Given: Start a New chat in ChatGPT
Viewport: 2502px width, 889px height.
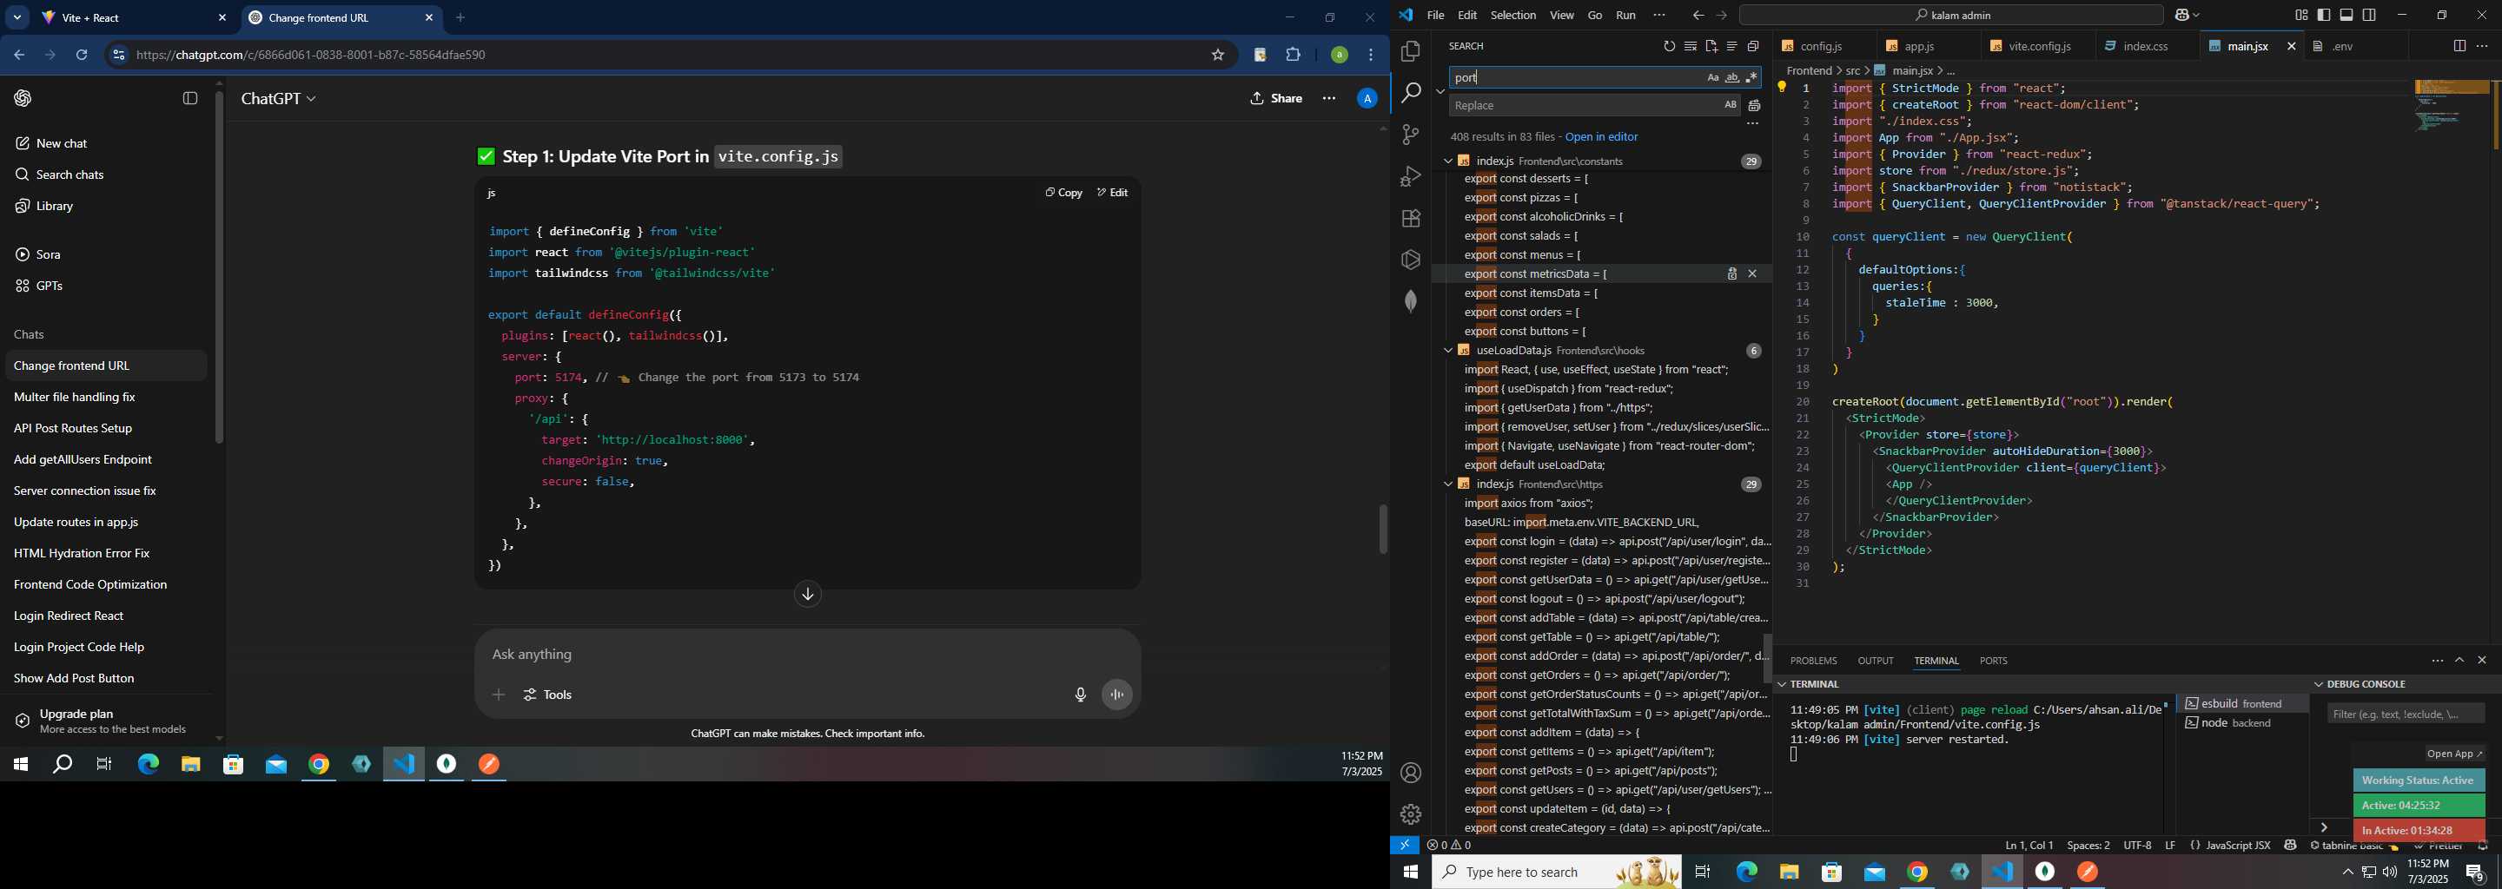Looking at the screenshot, I should 61,143.
